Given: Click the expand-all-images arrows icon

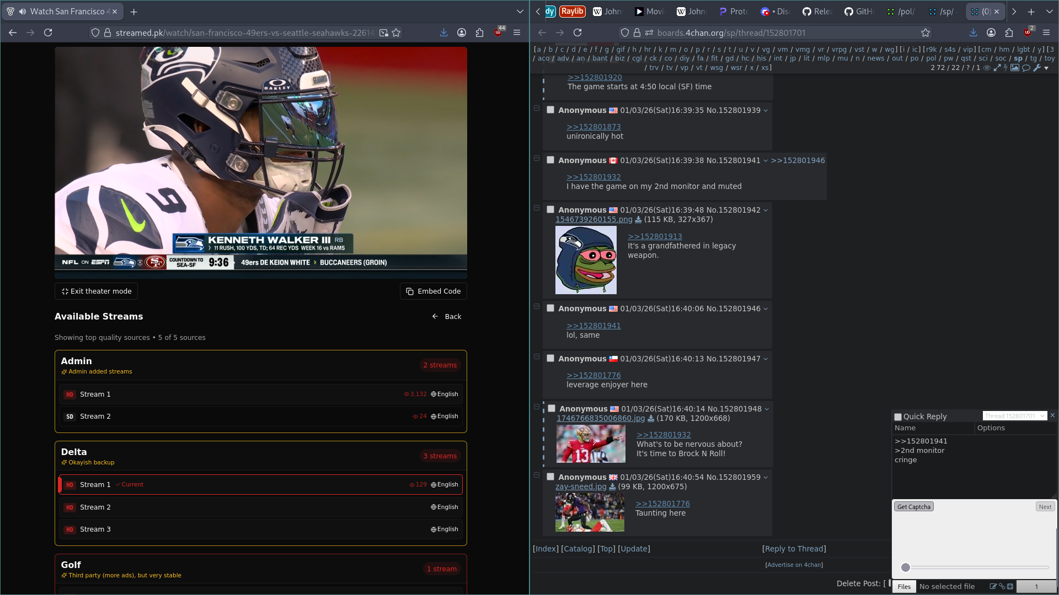Looking at the screenshot, I should click(x=997, y=68).
